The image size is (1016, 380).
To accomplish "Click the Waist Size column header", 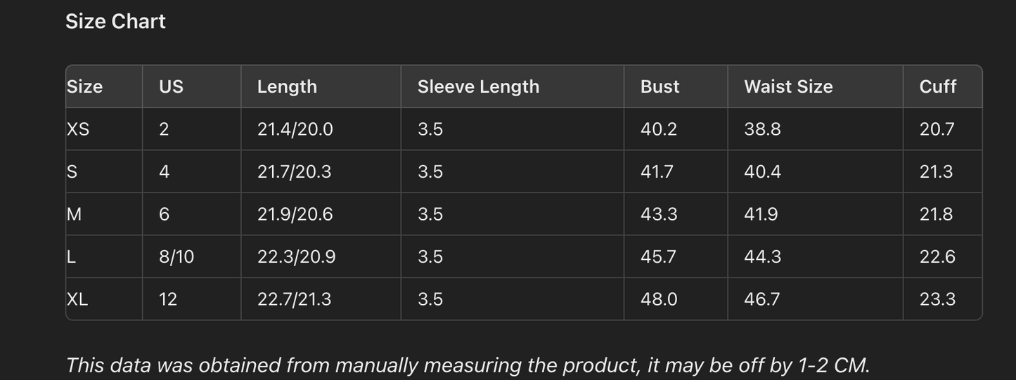I will [x=788, y=86].
